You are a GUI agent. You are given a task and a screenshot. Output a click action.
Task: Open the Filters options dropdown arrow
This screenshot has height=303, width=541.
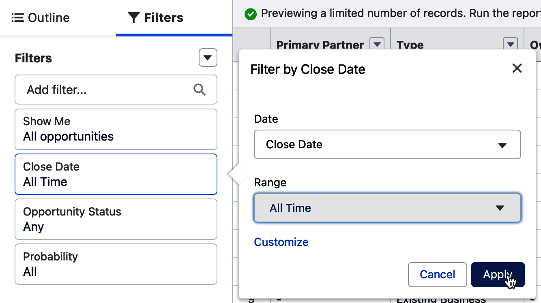[208, 58]
